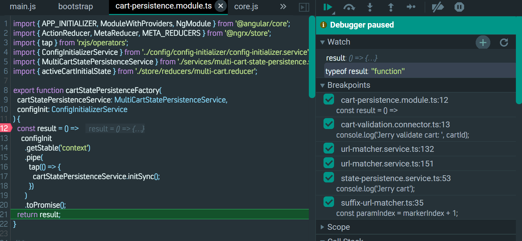Uncheck cart-persistence.module.ts:12 breakpoint
The height and width of the screenshot is (241, 522).
329,99
